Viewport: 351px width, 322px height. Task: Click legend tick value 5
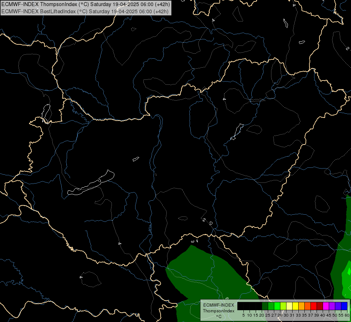[243, 315]
